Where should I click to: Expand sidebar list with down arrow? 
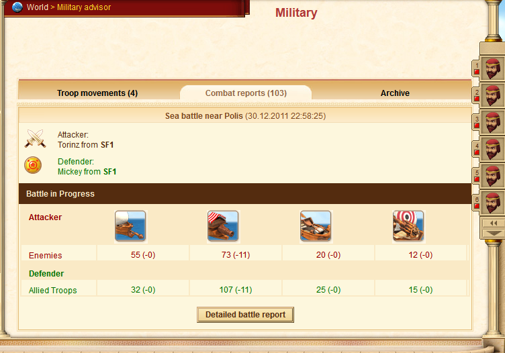click(x=493, y=233)
